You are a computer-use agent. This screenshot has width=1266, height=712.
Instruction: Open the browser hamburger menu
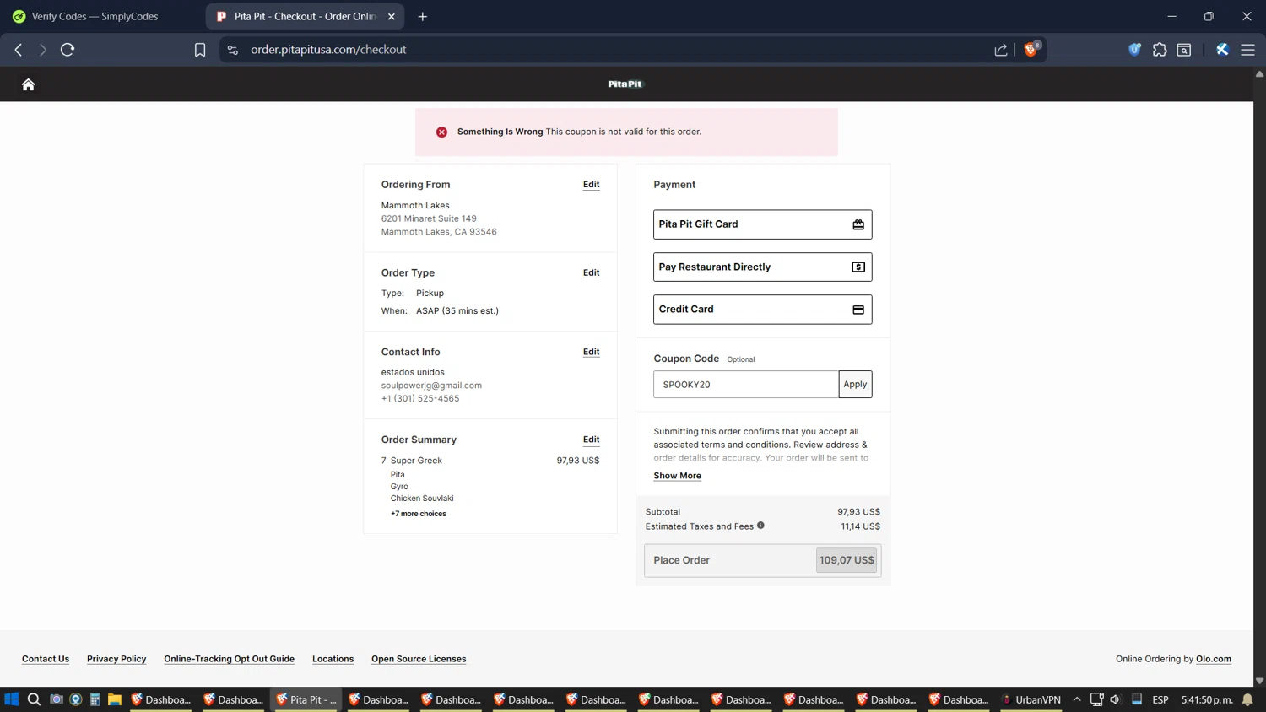tap(1247, 50)
